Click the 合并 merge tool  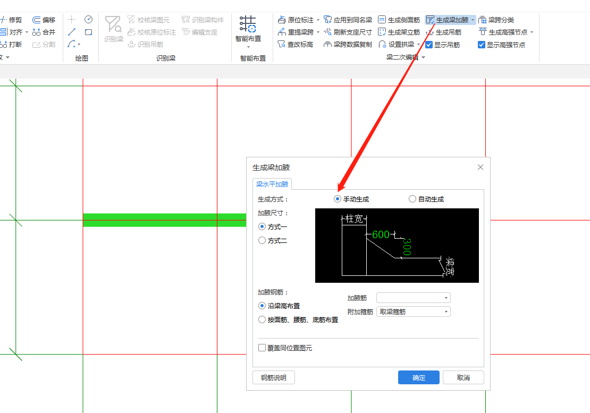click(x=44, y=32)
